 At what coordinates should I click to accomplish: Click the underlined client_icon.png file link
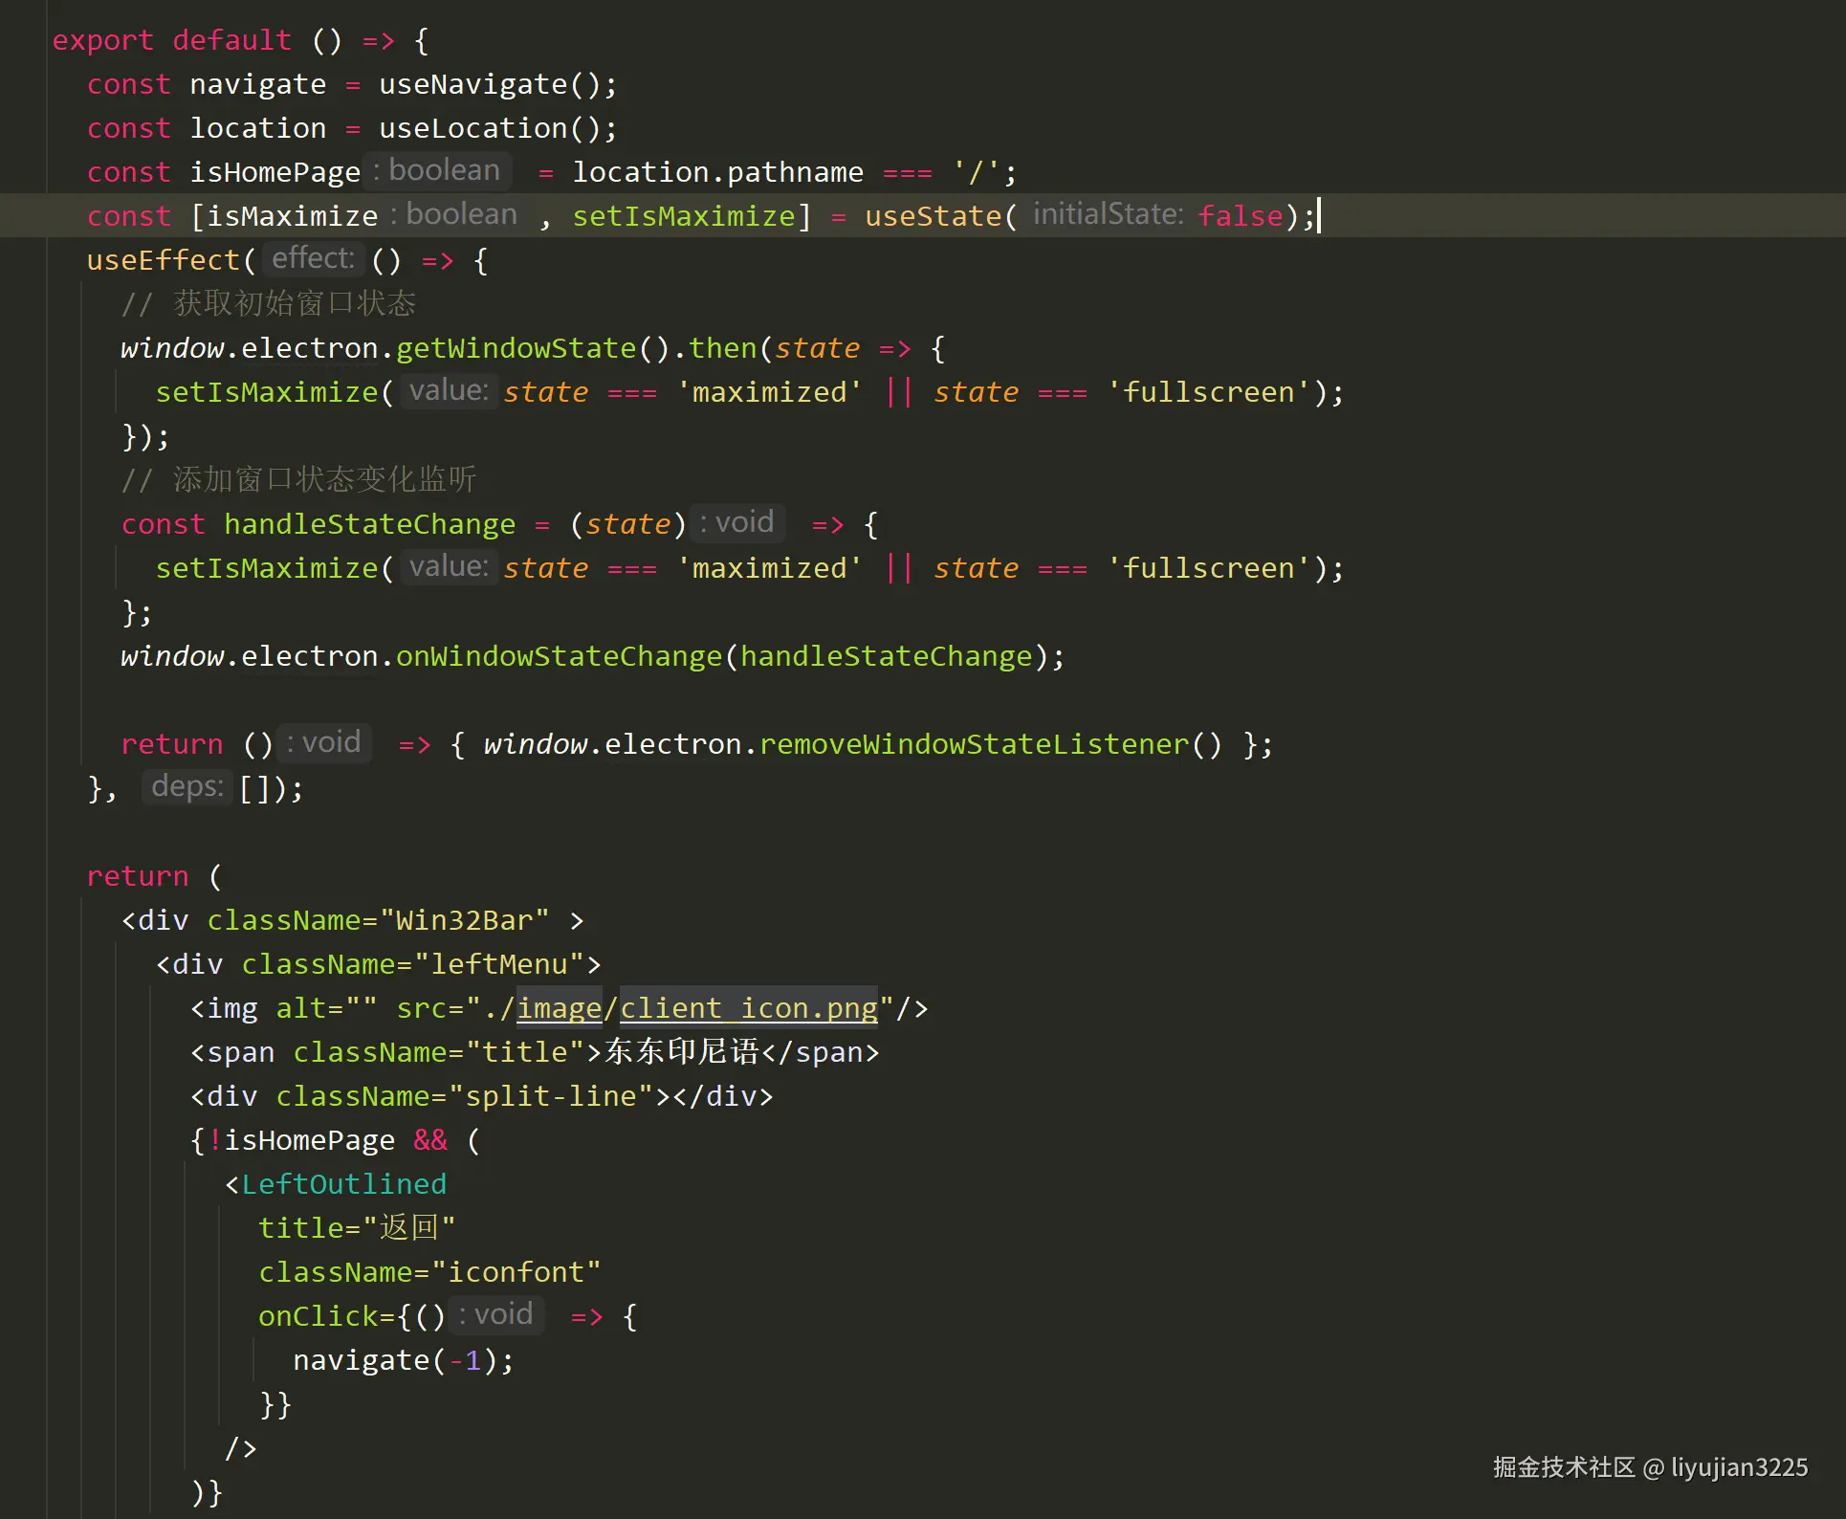point(749,1008)
